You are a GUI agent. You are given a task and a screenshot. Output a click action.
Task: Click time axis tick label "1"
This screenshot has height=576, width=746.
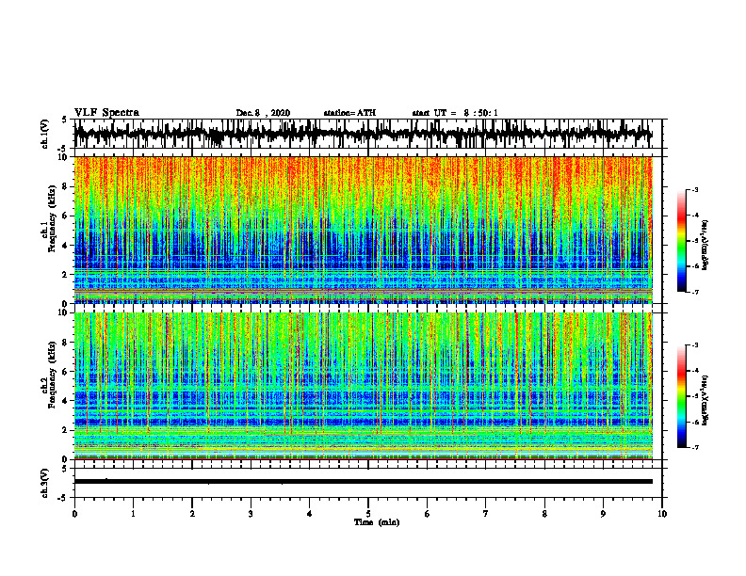[x=133, y=514]
